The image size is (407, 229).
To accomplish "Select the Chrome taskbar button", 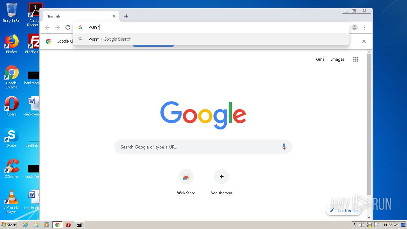I will pyautogui.click(x=58, y=225).
